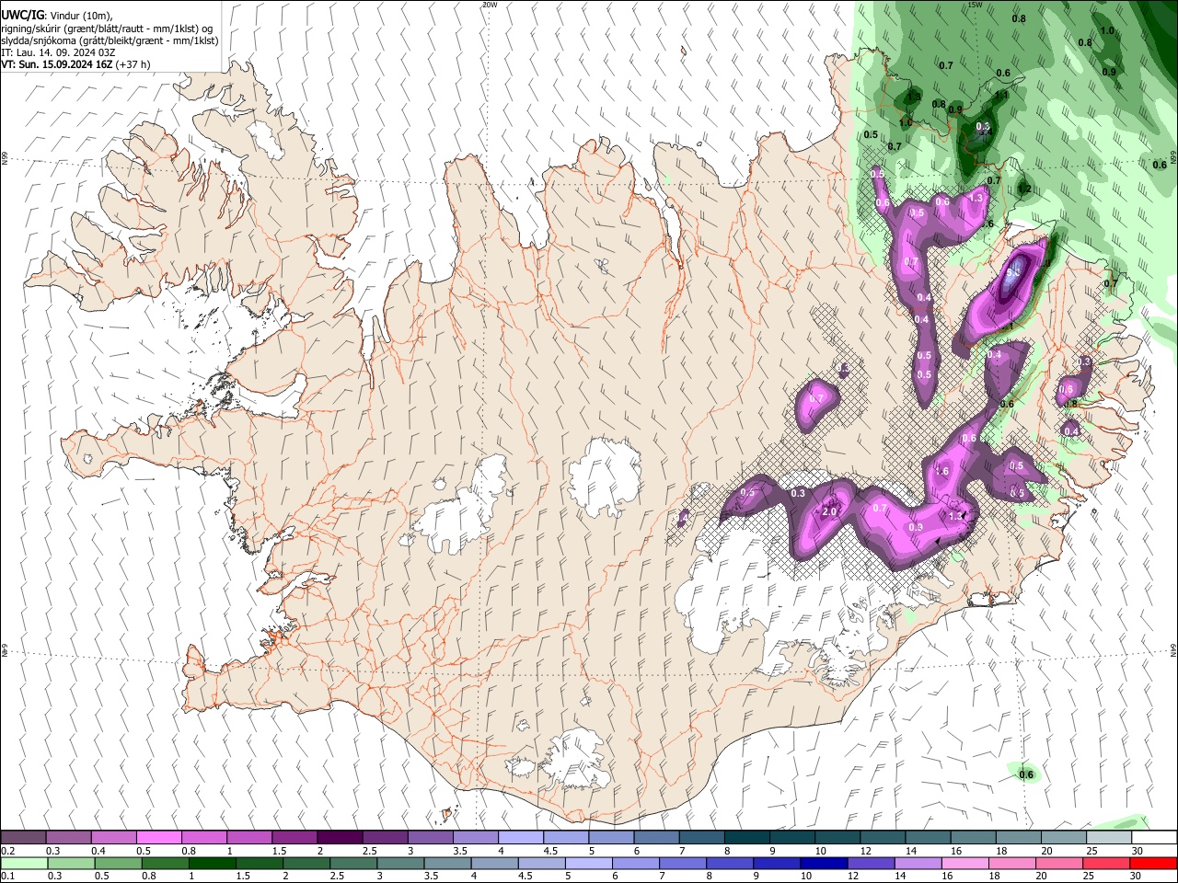Pick the upper legend swatch between 12 and 14
This screenshot has width=1178, height=883.
(883, 837)
